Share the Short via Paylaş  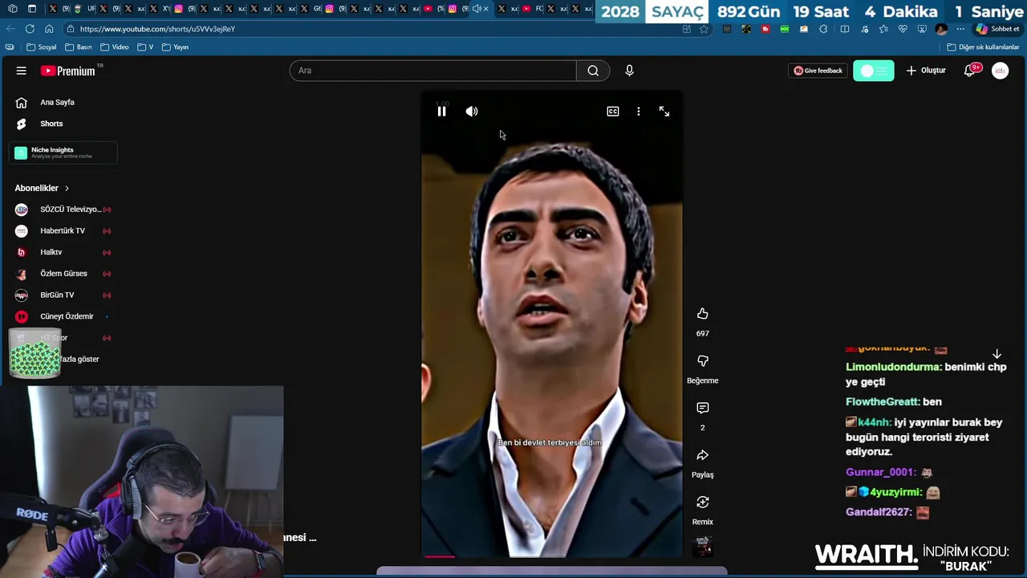[x=703, y=455]
